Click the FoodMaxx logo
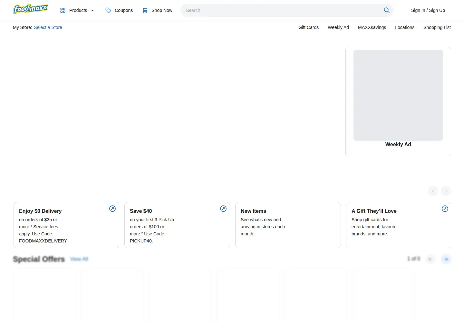Viewport: 464px width, 322px height. (x=31, y=9)
